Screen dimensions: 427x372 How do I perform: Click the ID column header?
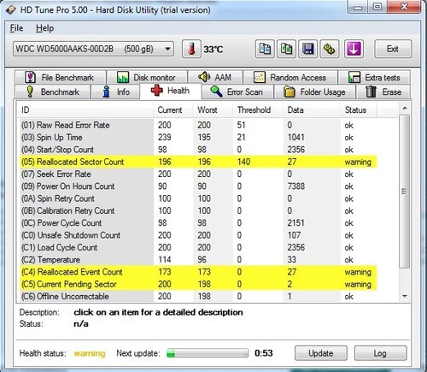pos(85,110)
